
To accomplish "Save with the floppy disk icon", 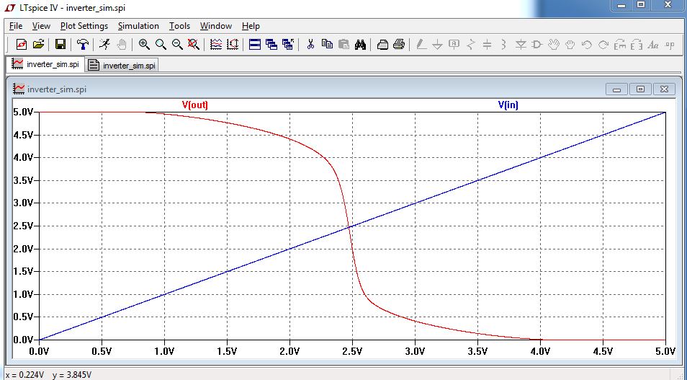I will (60, 44).
